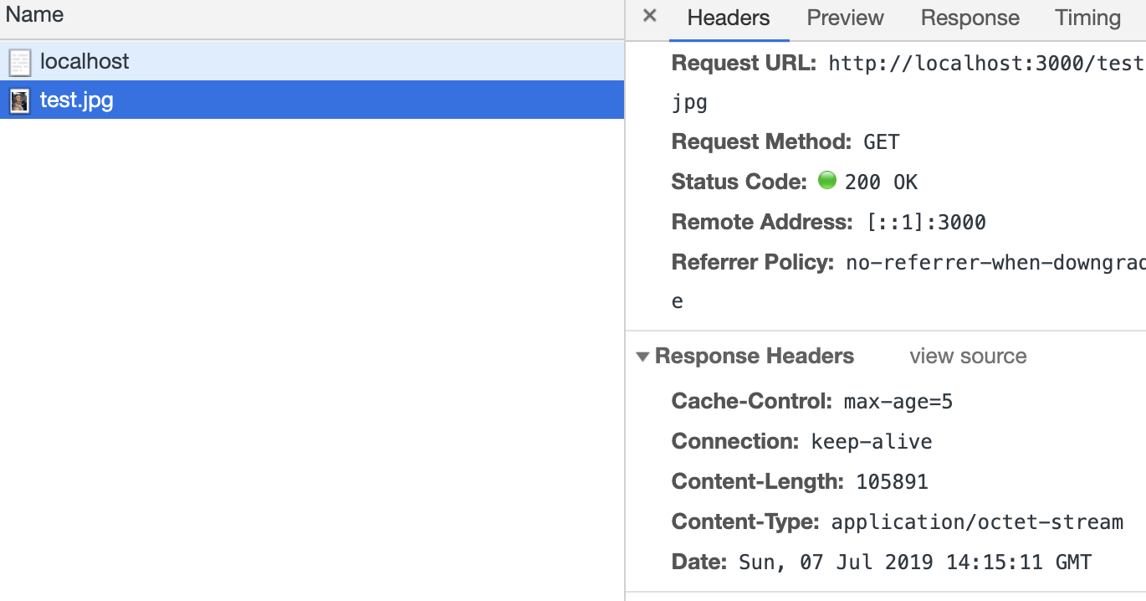Viewport: 1146px width, 601px height.
Task: Click the Remote Address value
Action: coord(926,223)
